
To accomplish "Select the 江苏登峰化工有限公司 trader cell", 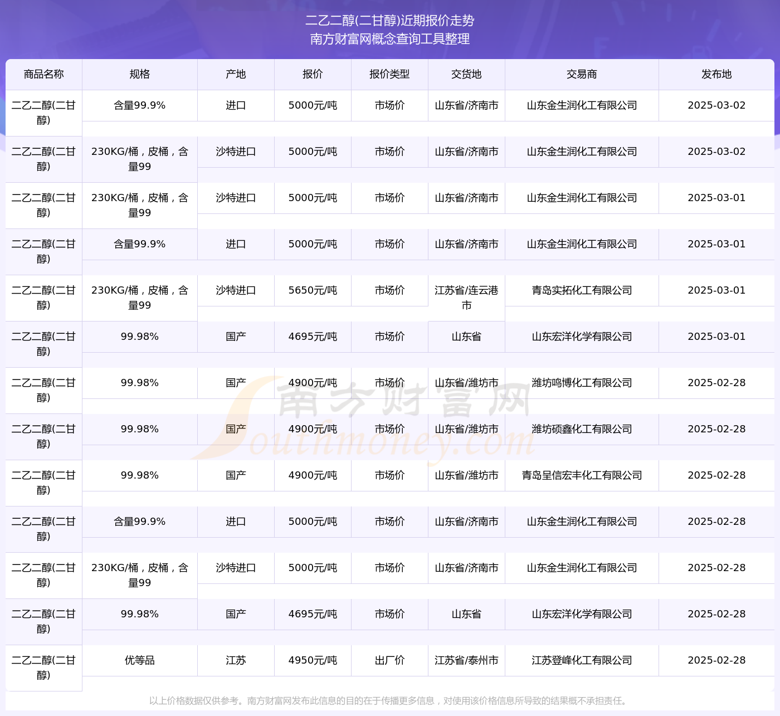I will pyautogui.click(x=582, y=660).
